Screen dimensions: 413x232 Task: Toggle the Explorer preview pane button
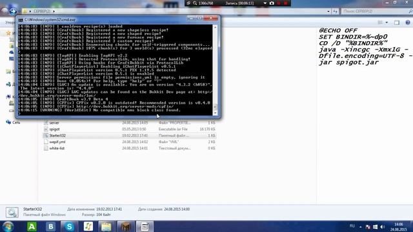click(x=397, y=23)
